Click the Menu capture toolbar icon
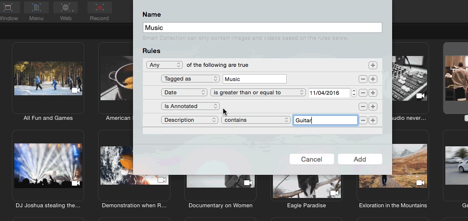Image resolution: width=468 pixels, height=221 pixels. click(36, 8)
